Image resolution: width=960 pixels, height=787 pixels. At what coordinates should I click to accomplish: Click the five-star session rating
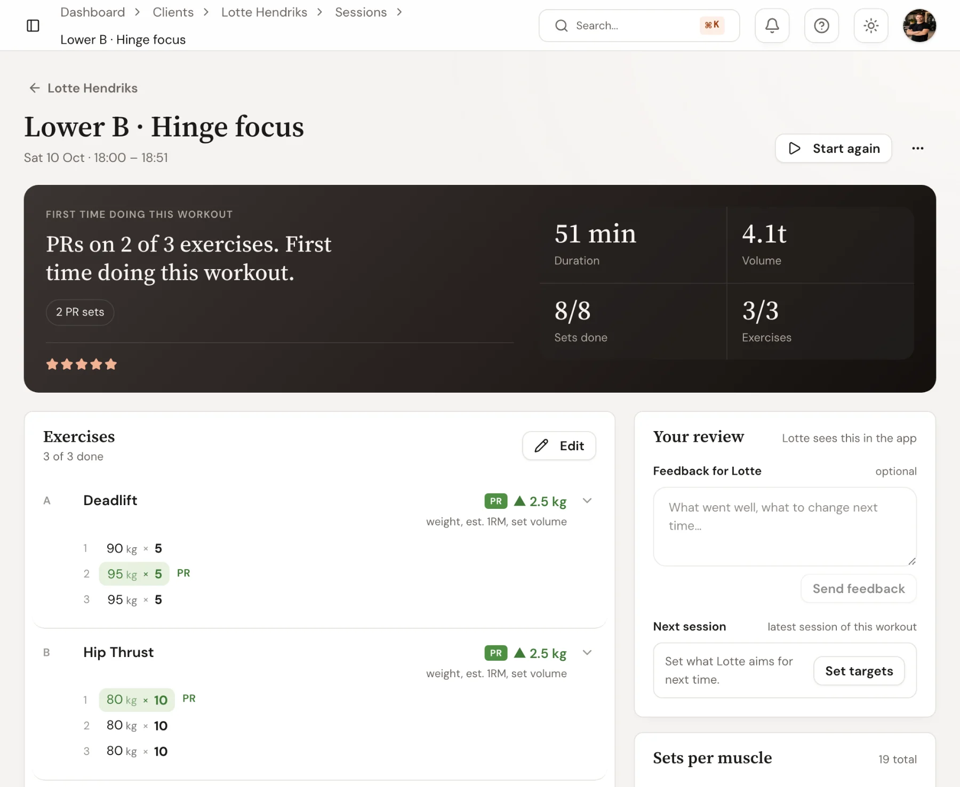click(81, 364)
